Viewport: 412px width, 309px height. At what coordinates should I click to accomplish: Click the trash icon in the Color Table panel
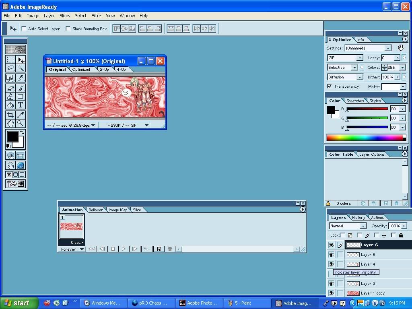396,203
